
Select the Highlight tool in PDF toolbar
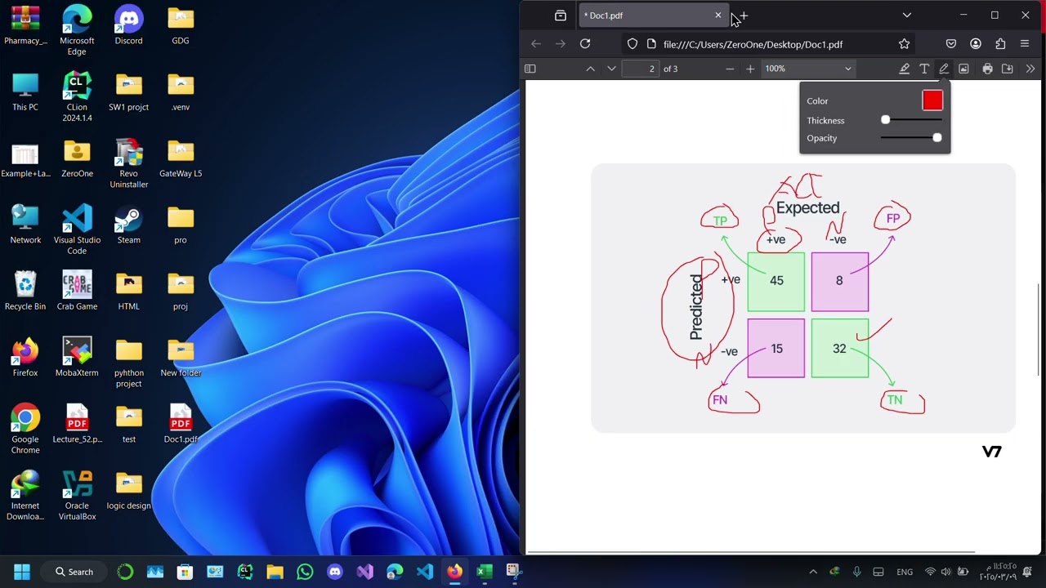tap(904, 69)
